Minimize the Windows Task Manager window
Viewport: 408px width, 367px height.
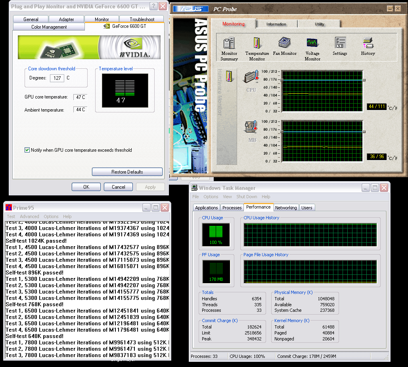(x=366, y=187)
